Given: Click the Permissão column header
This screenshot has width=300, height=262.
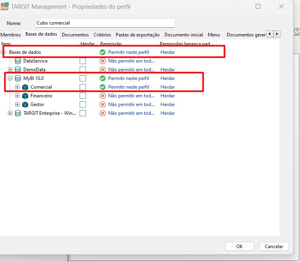Looking at the screenshot, I should click(x=128, y=44).
